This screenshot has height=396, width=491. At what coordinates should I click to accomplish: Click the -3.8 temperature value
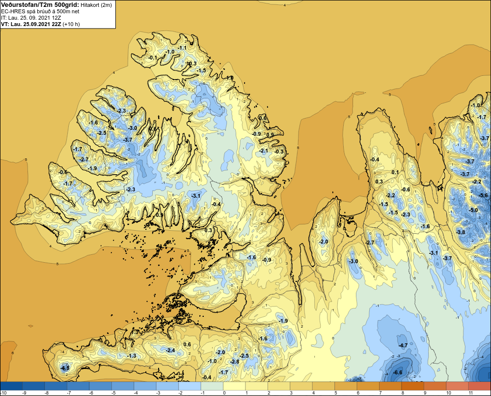461,232
